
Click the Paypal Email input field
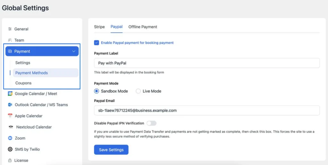click(x=207, y=111)
